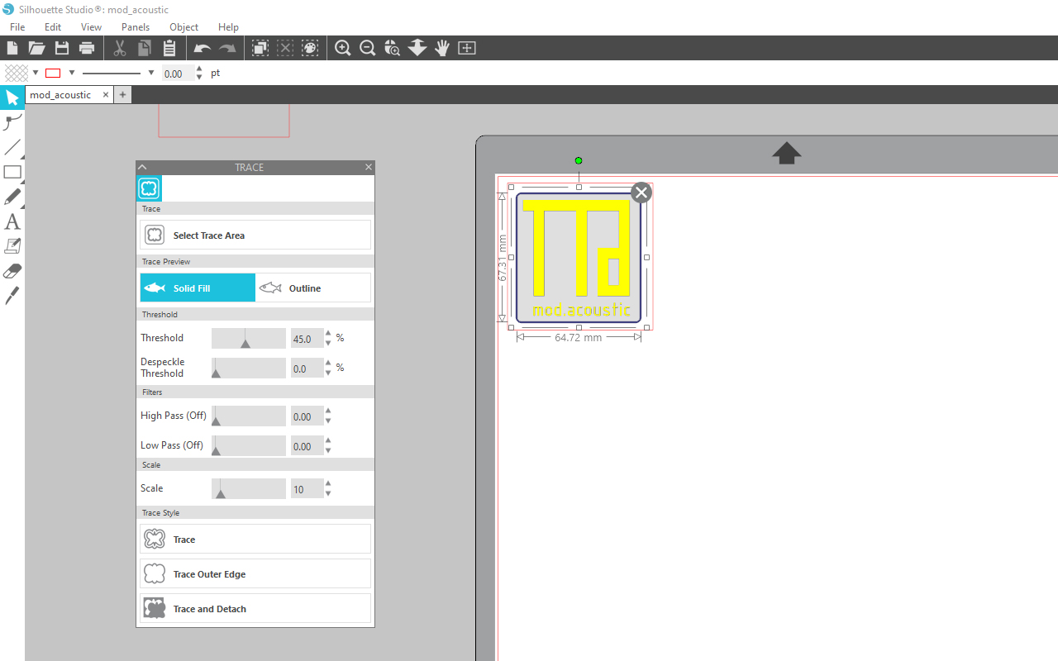Undo the last action
Image resolution: width=1058 pixels, height=661 pixels.
[x=203, y=48]
